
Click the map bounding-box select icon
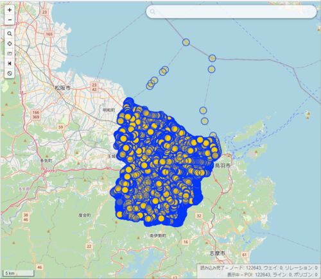point(10,53)
